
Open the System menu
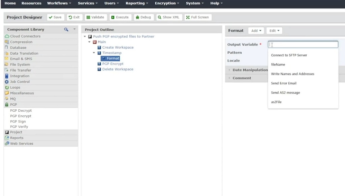(195, 3)
